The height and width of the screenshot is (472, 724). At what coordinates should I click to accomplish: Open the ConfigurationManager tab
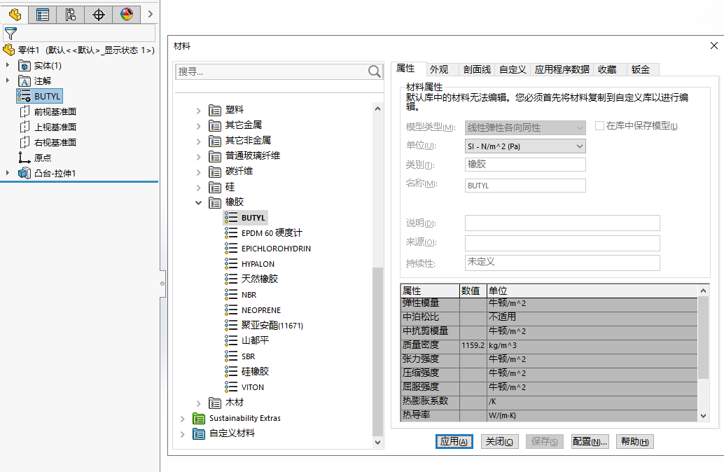[70, 14]
